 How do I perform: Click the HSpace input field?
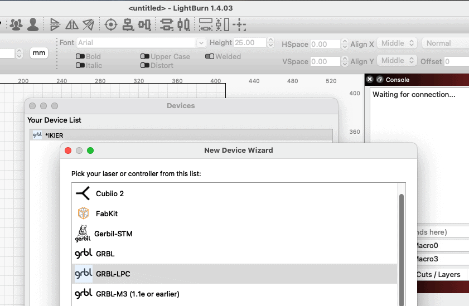[325, 44]
